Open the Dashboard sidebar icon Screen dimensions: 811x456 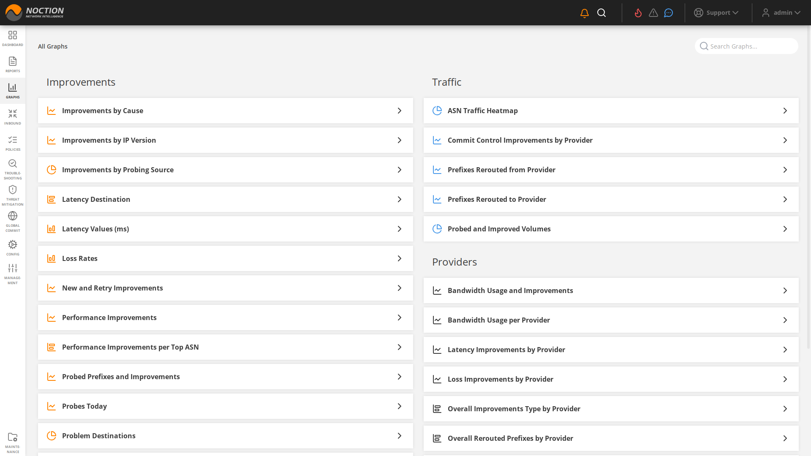13,38
